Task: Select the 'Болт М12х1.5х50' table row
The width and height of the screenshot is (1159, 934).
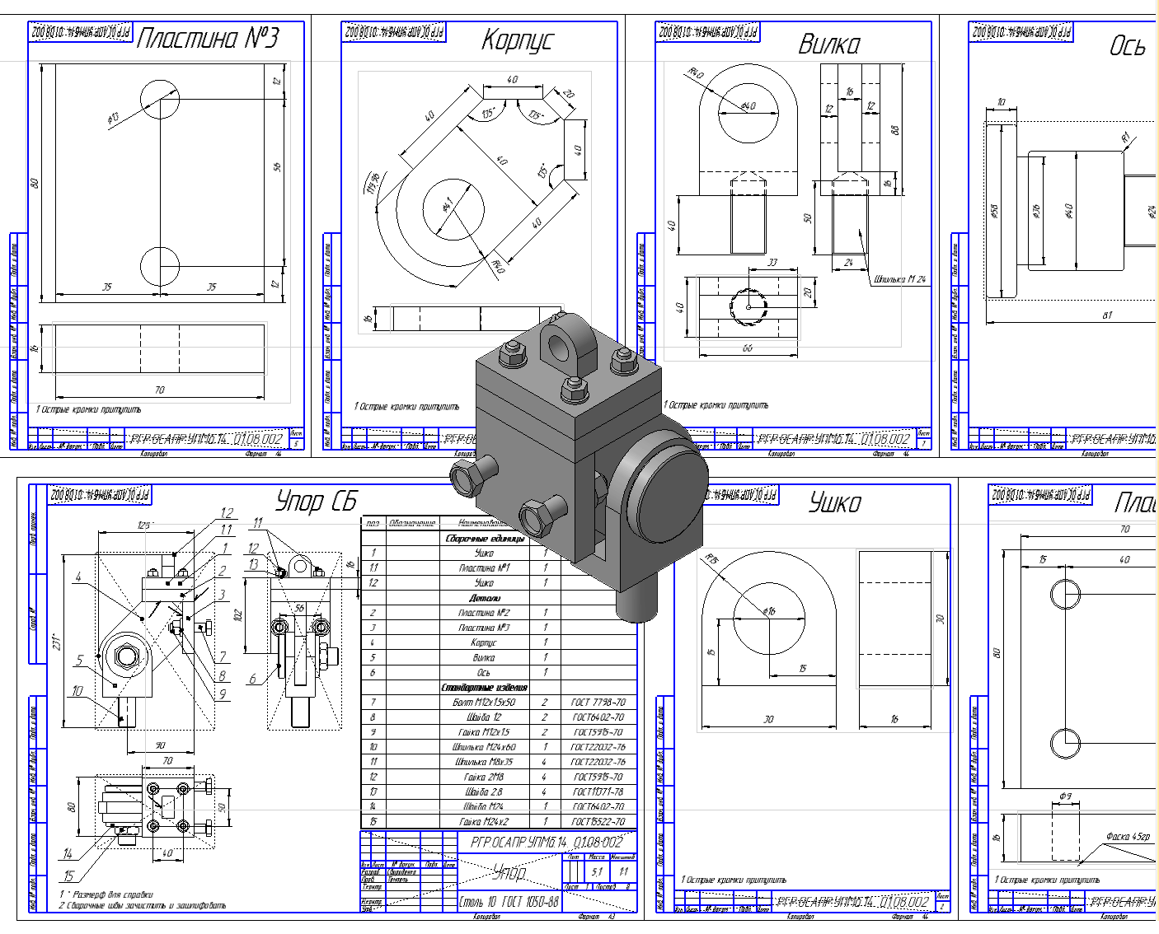Action: (500, 703)
